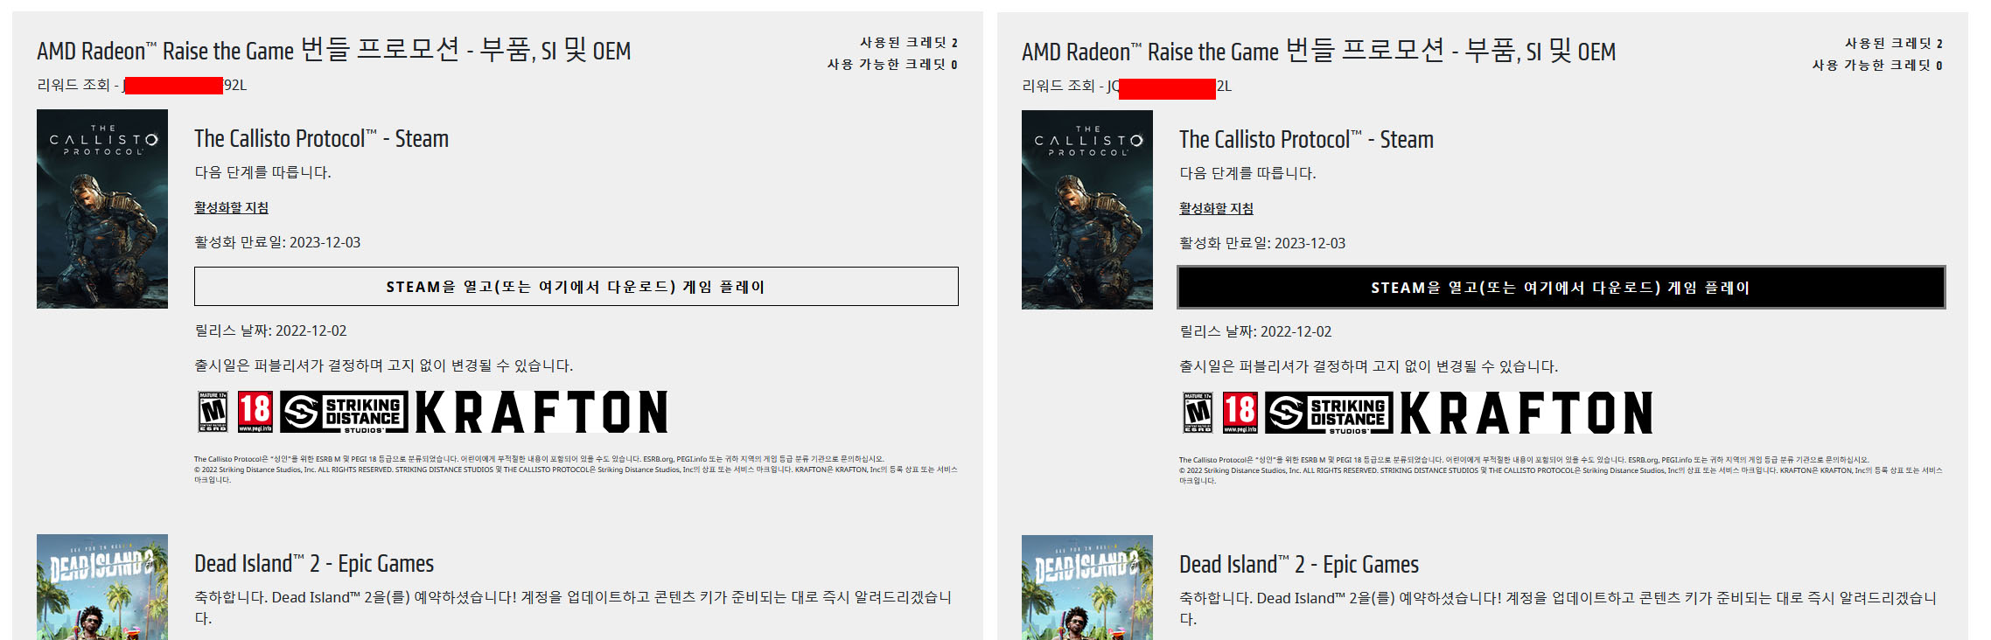Click Dead Island 2 cover in right panel
Screen dimensions: 1991x640
pos(1087,588)
